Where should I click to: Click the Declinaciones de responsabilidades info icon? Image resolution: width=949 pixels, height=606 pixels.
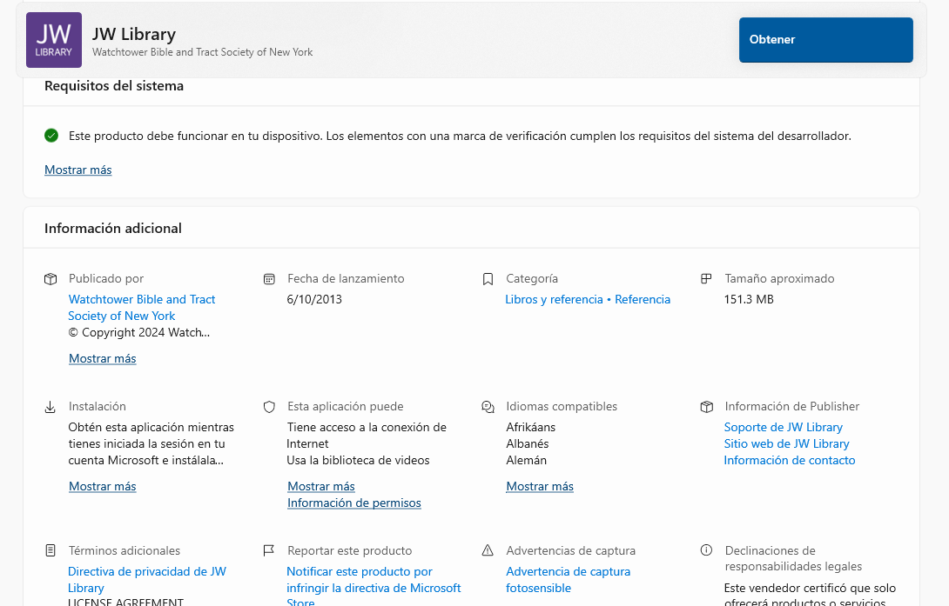point(706,549)
